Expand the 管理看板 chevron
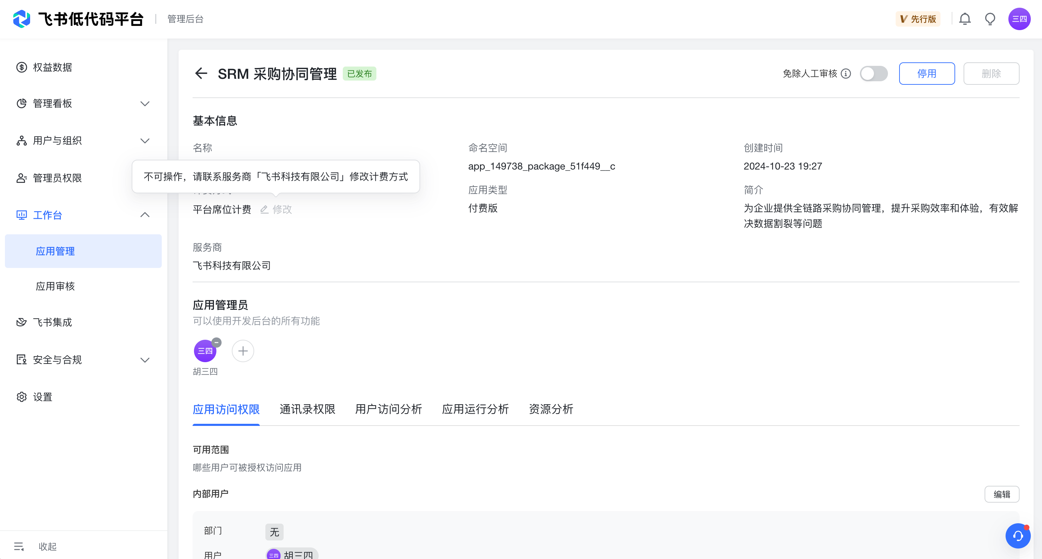This screenshot has width=1042, height=559. pyautogui.click(x=145, y=104)
